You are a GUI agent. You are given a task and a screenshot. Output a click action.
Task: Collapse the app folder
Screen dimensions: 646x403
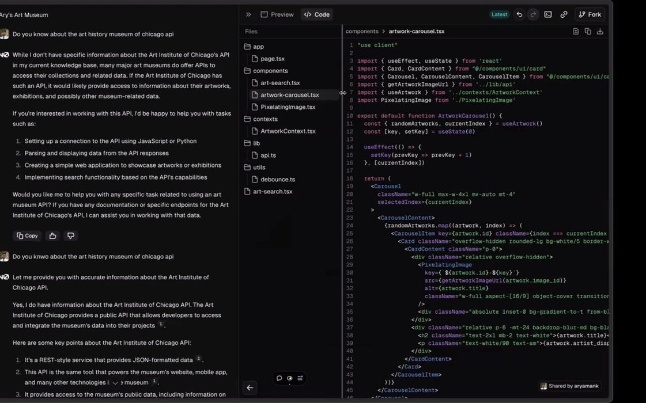(x=254, y=47)
